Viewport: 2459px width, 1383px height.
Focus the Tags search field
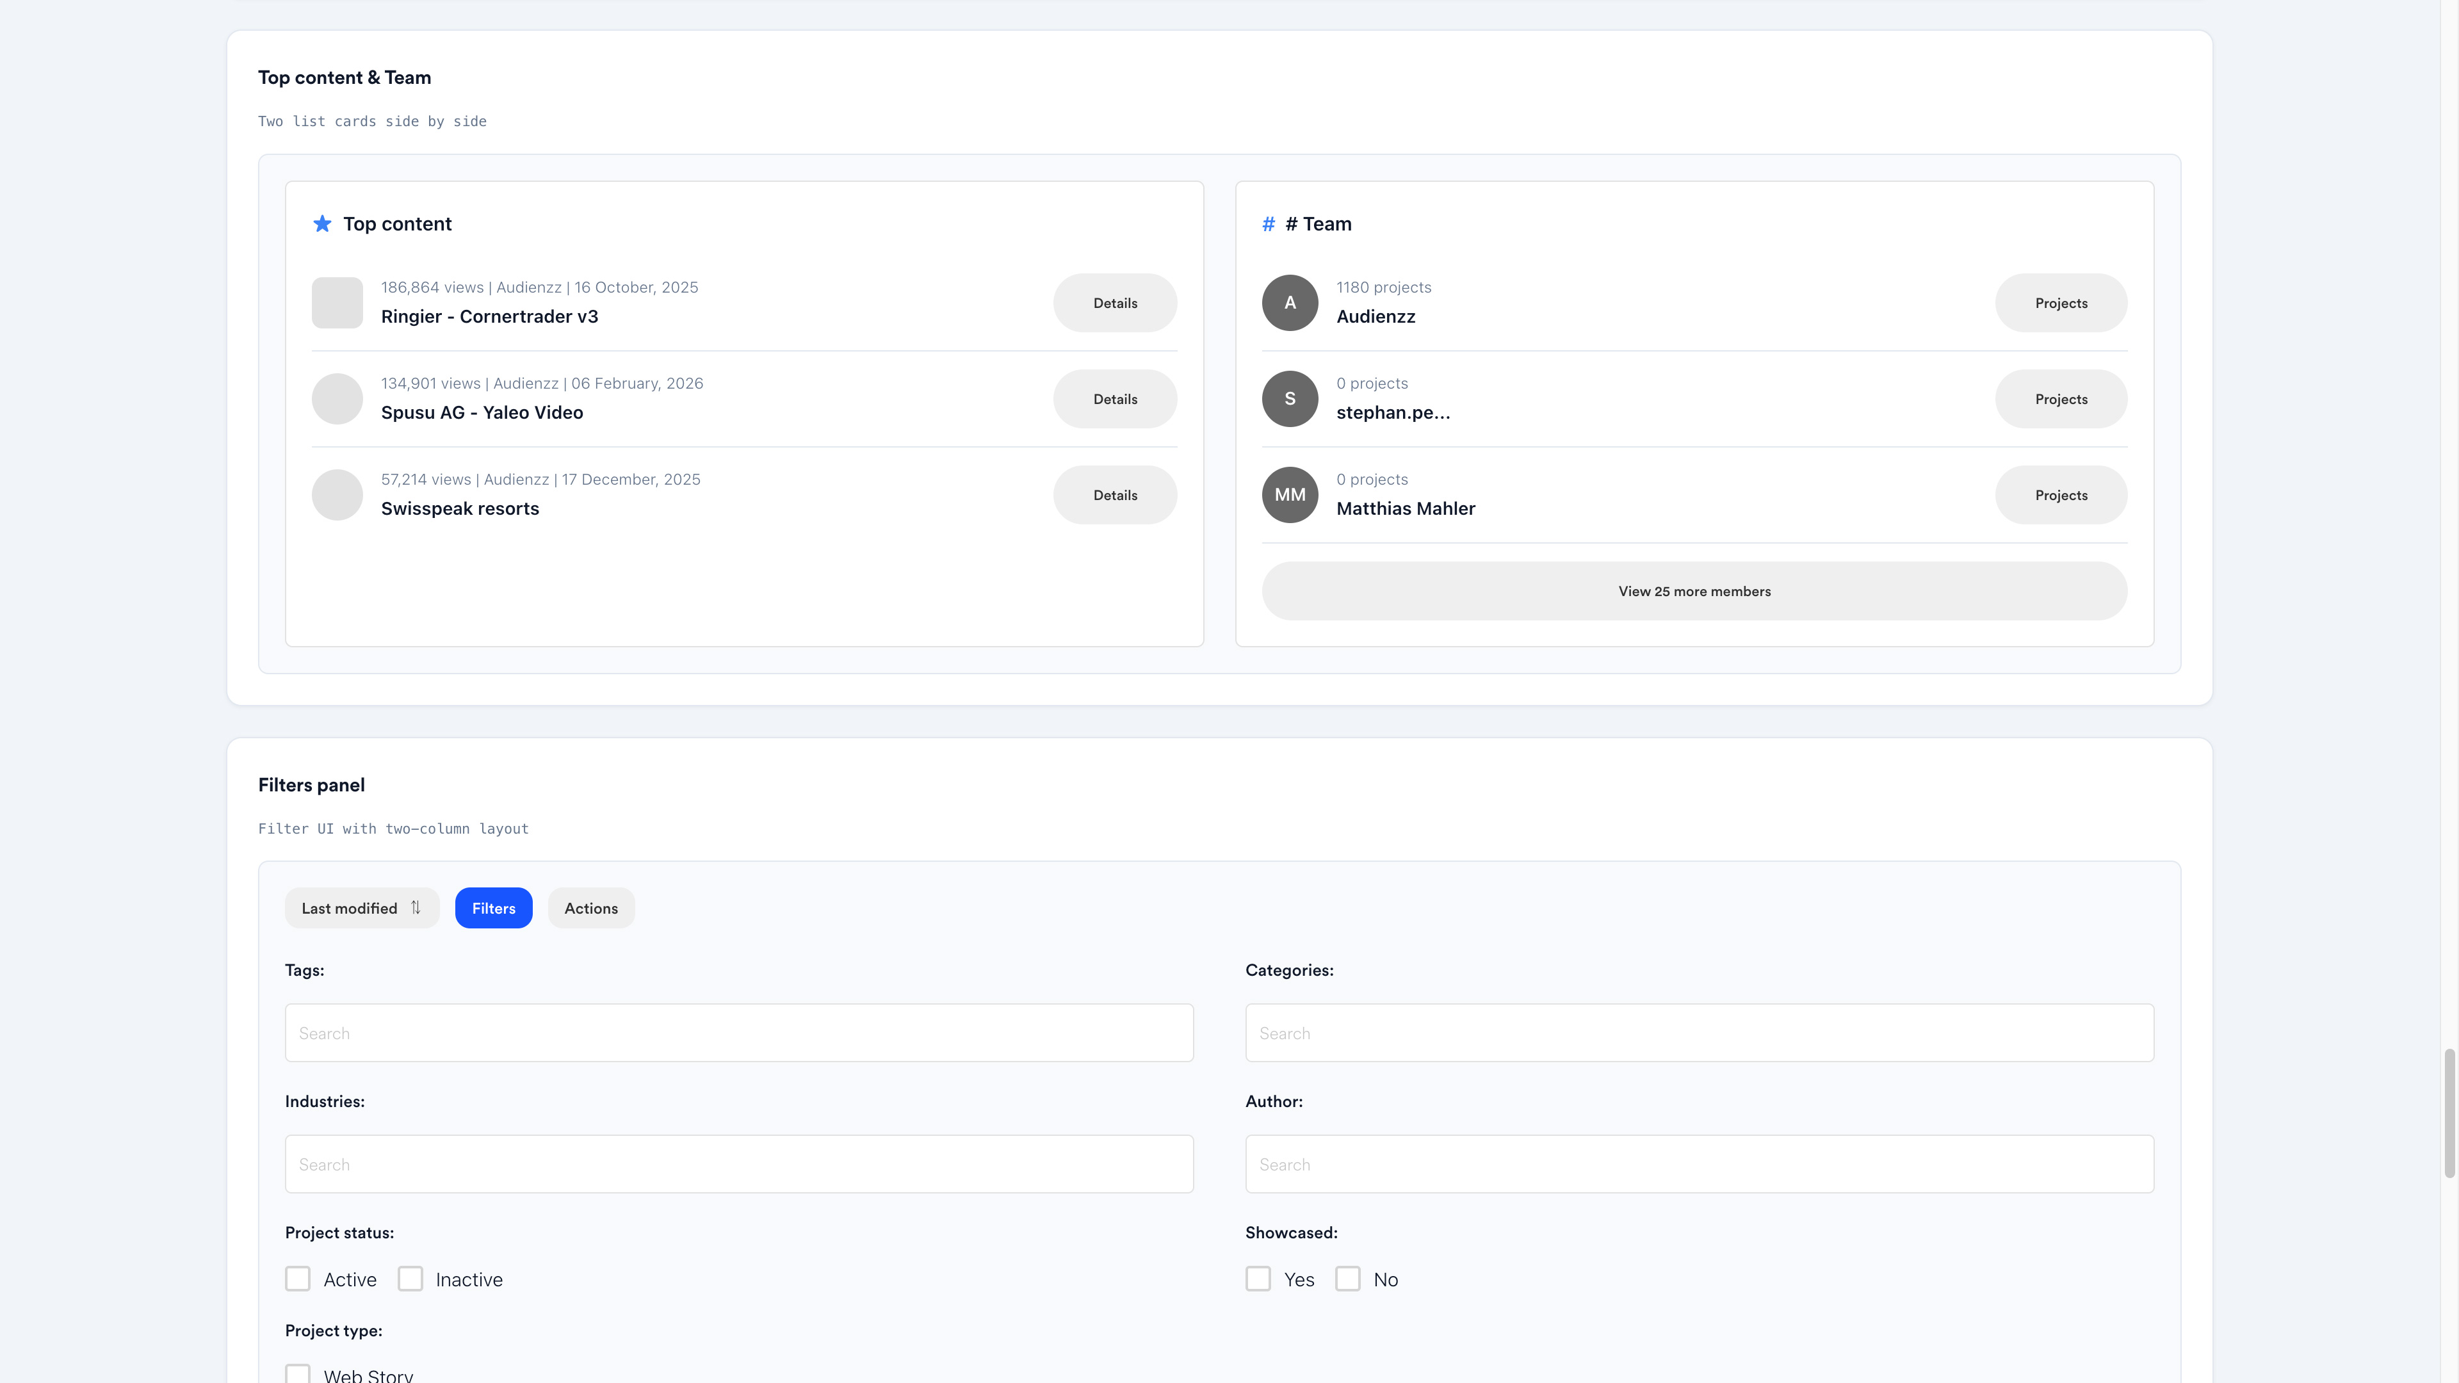point(739,1033)
